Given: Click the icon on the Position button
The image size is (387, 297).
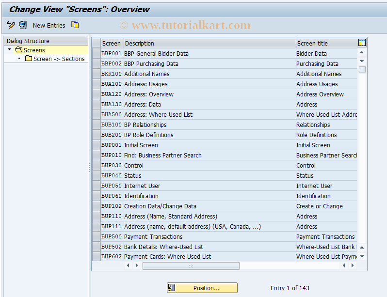Looking at the screenshot, I should coord(172,288).
